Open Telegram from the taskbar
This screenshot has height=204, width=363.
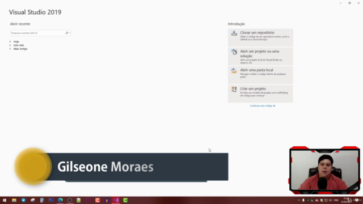coord(23,200)
